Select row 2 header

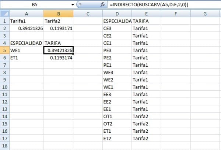[x=5, y=28]
